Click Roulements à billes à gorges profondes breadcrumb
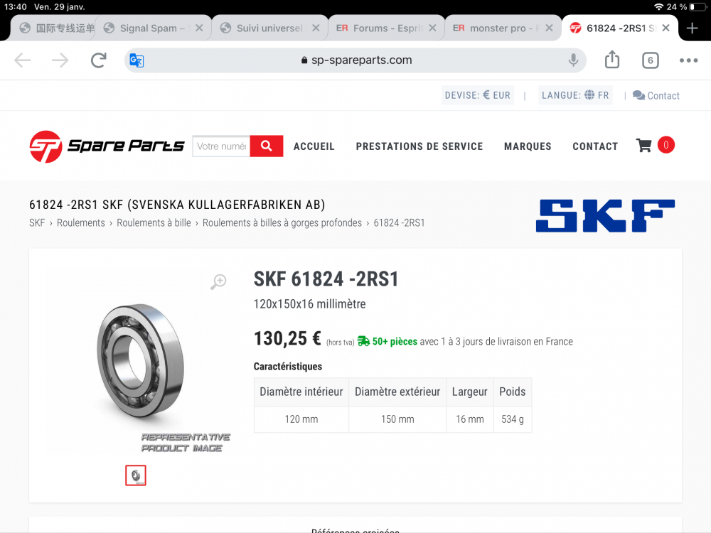This screenshot has width=711, height=533. point(282,223)
